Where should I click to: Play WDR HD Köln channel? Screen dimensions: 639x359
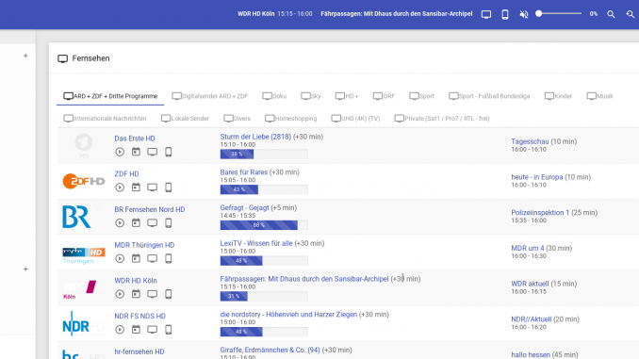point(120,294)
